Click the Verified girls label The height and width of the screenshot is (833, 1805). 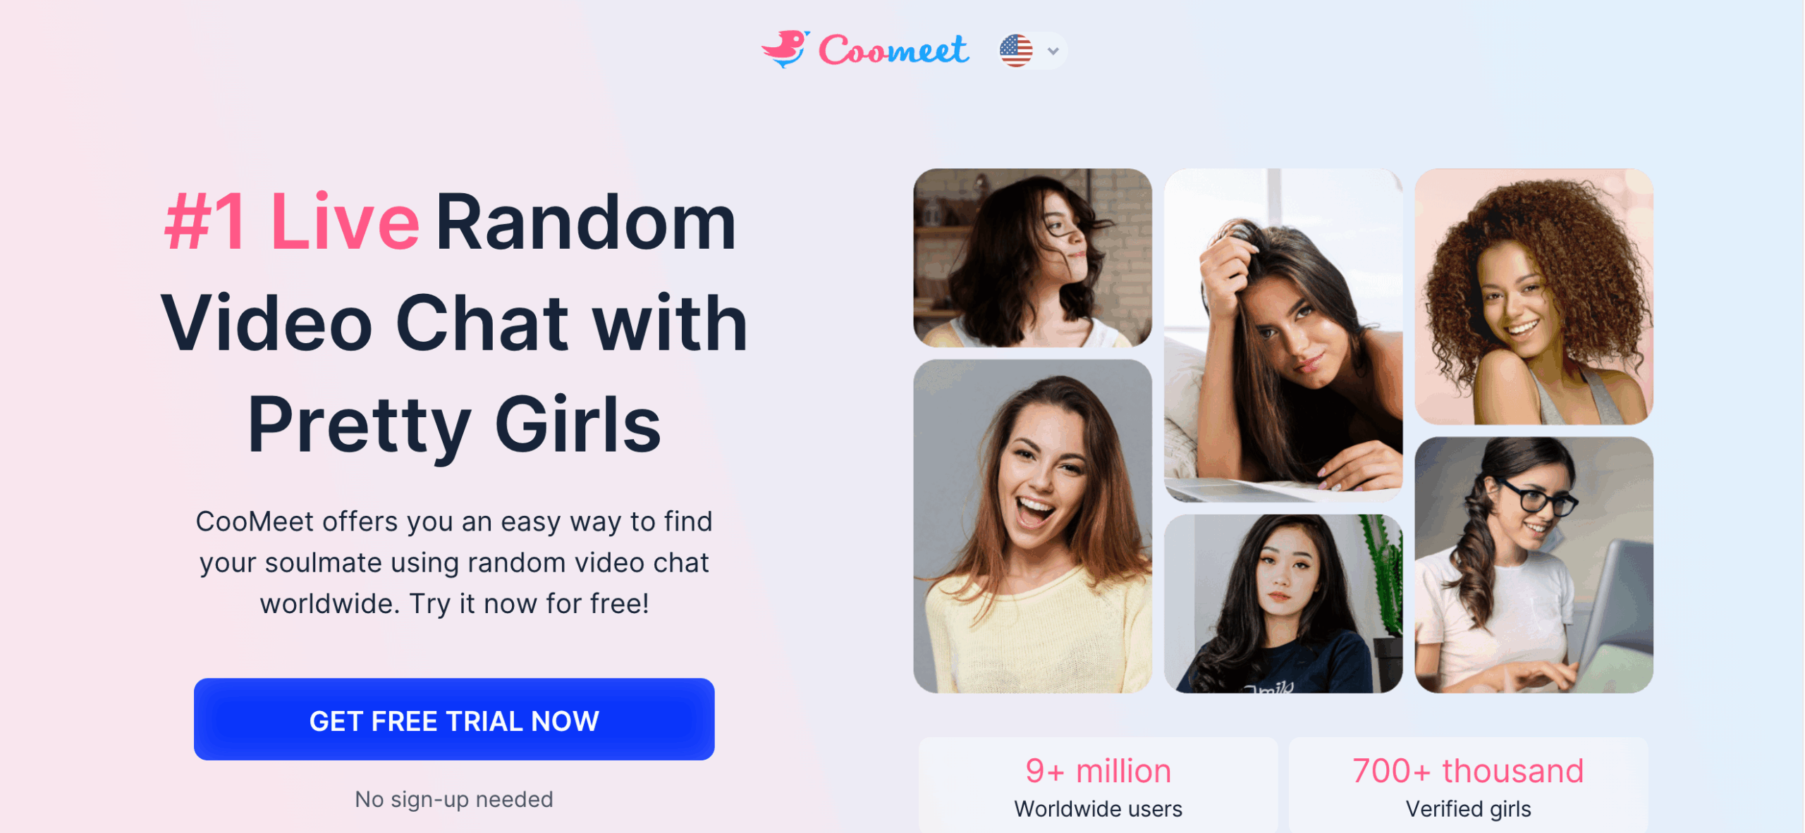(x=1468, y=809)
